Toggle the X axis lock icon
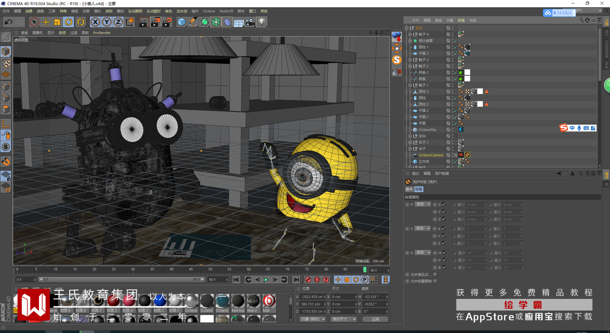 pyautogui.click(x=95, y=22)
